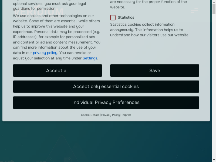
Task: Click the Statistics label text
Action: [126, 18]
